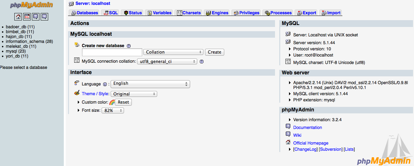Screen dimensions: 414x166
Task: Open the Font size dropdown showing 82%
Action: tap(113, 110)
